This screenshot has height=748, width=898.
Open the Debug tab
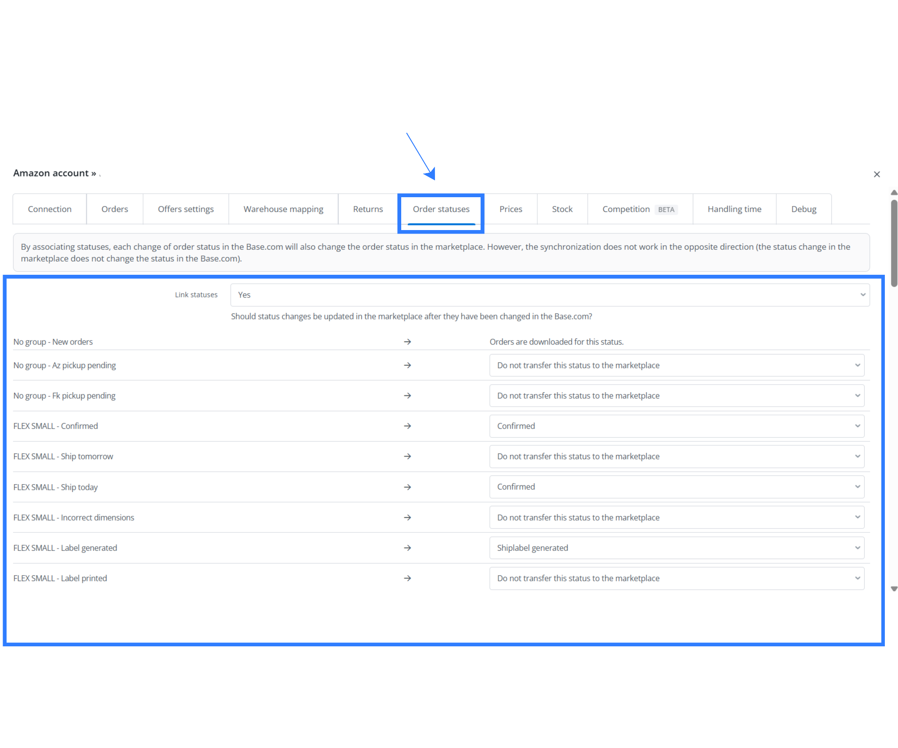804,209
